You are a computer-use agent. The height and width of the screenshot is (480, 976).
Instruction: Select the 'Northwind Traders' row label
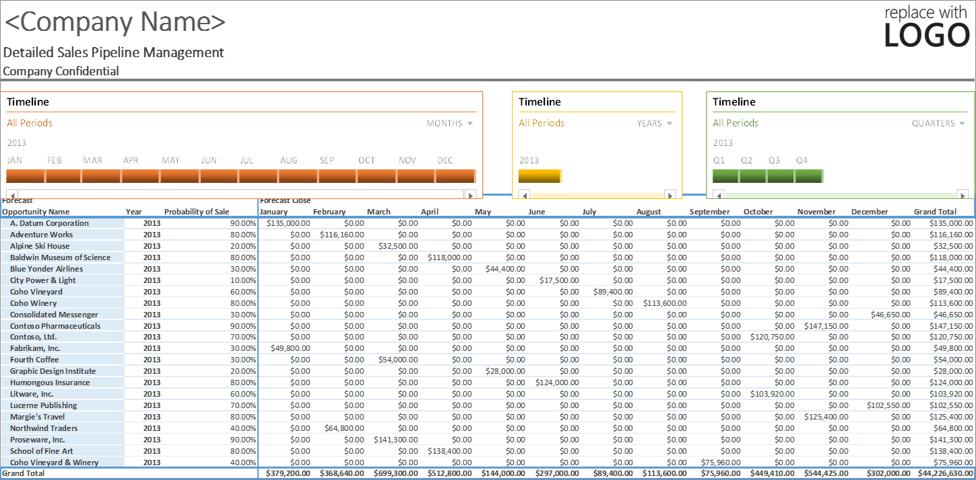44,428
